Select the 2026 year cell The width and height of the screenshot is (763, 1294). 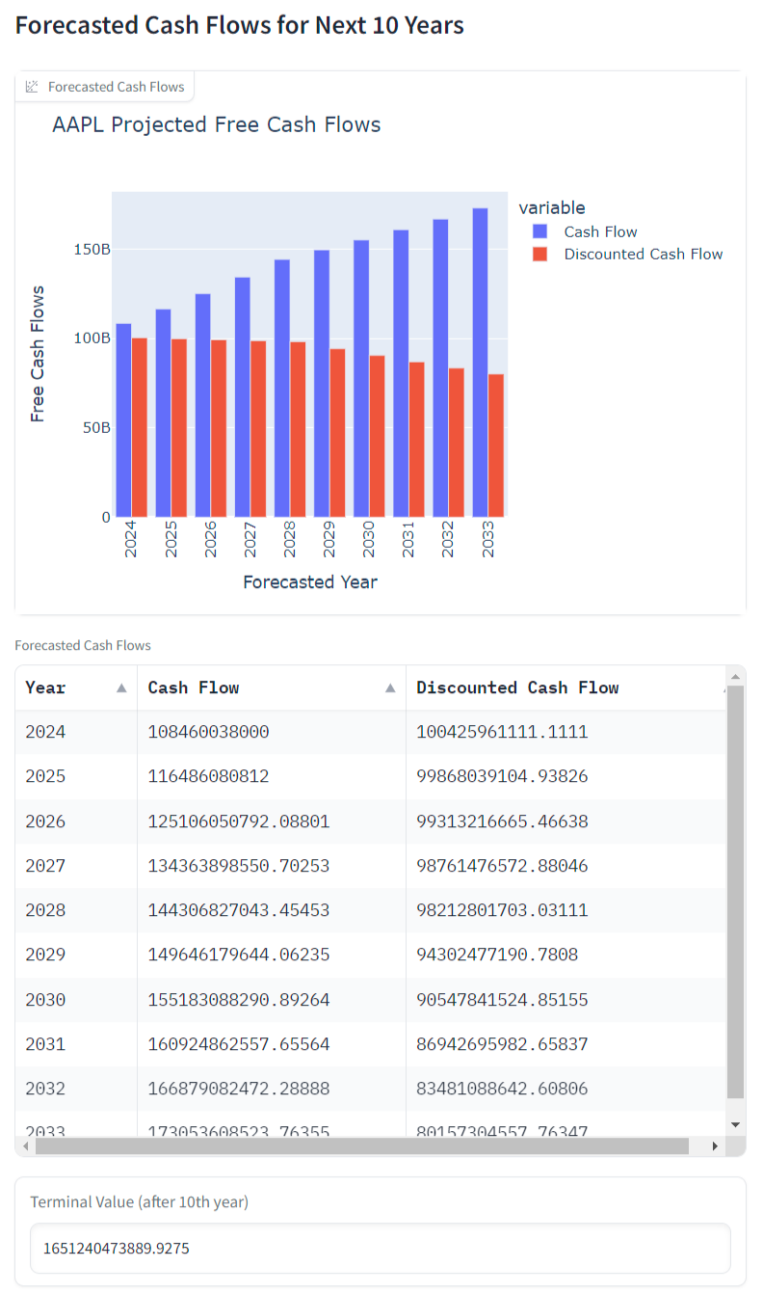(x=76, y=822)
